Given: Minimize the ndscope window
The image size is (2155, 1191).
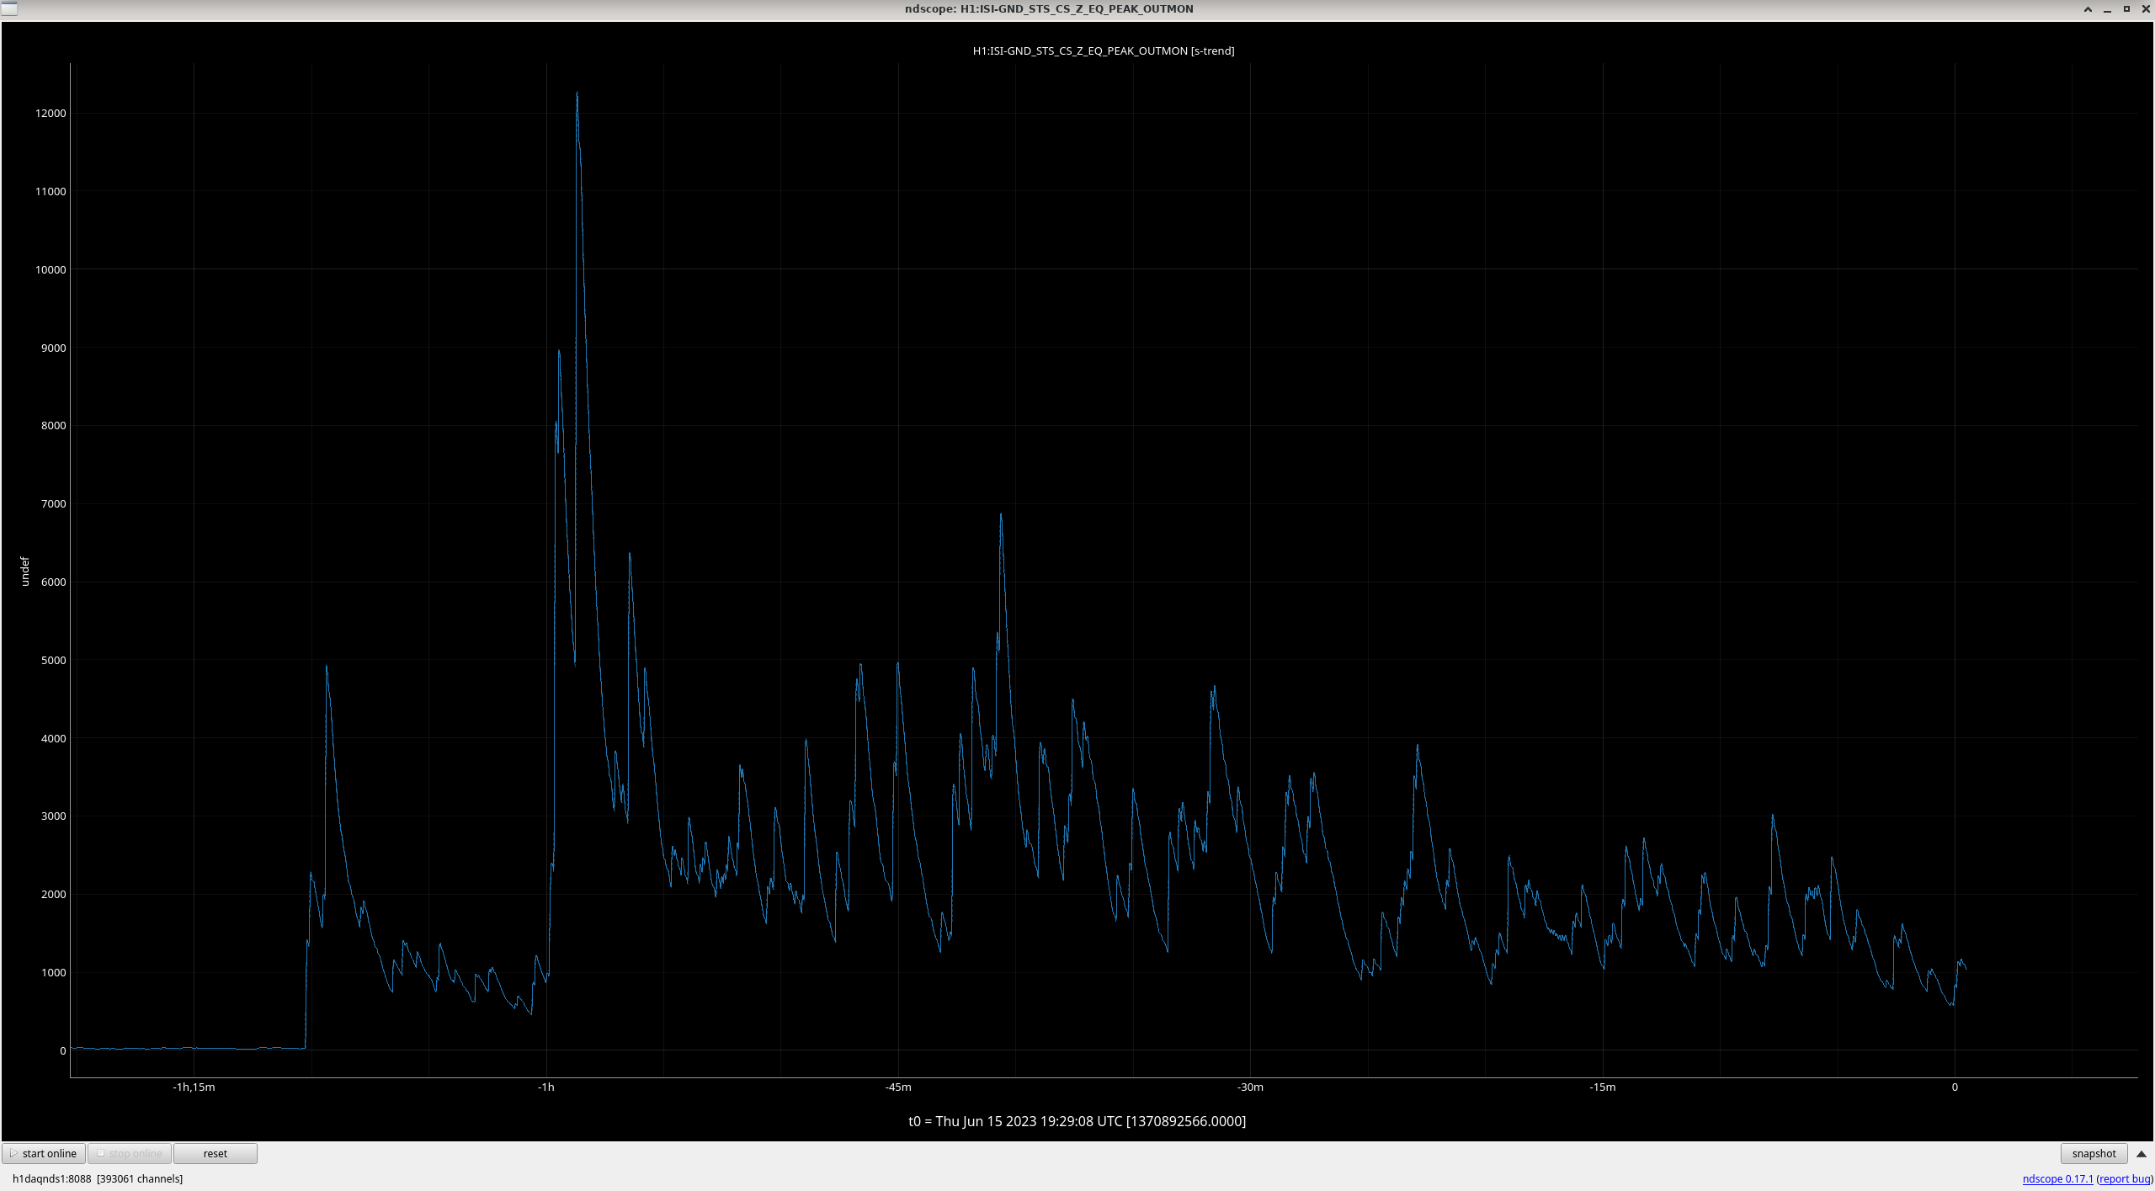Looking at the screenshot, I should [x=2107, y=9].
